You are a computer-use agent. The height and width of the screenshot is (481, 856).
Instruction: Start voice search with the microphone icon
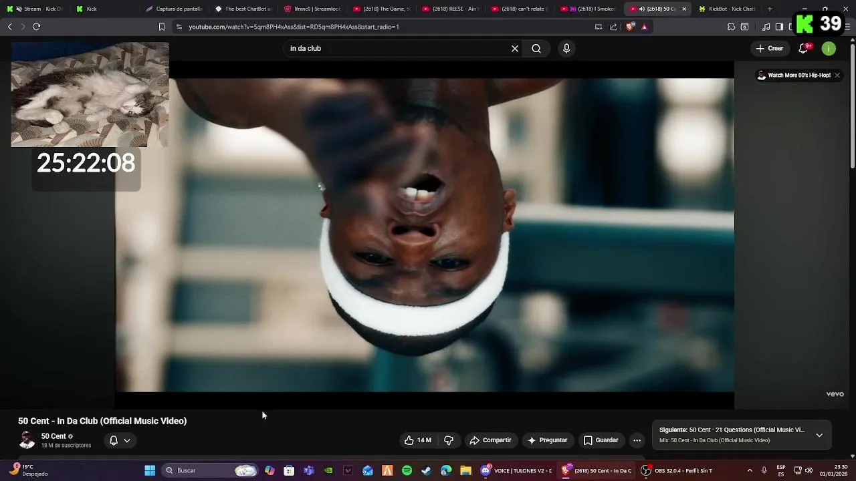[x=566, y=49]
